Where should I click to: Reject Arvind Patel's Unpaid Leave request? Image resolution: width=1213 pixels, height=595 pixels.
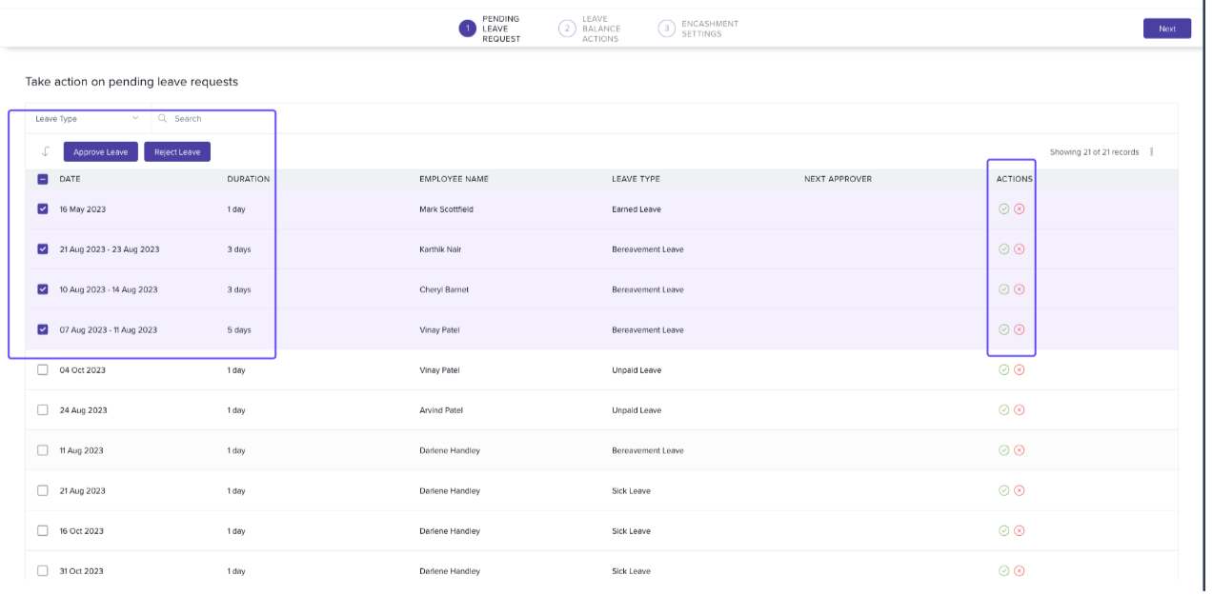pos(1019,410)
